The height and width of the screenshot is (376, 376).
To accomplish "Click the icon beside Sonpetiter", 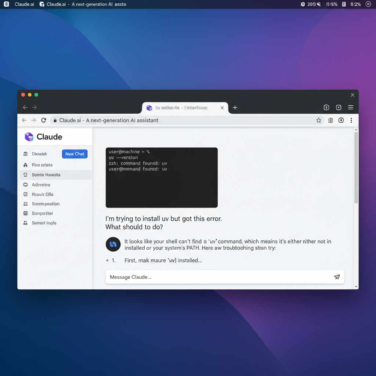I will (25, 213).
